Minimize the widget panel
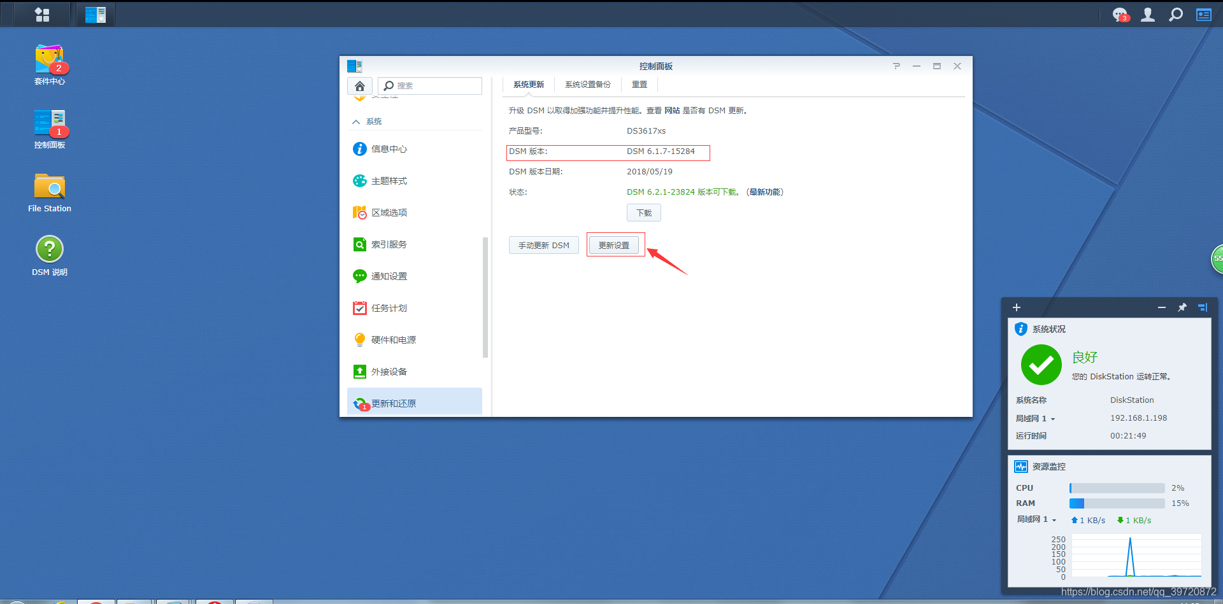The image size is (1223, 604). [x=1162, y=307]
